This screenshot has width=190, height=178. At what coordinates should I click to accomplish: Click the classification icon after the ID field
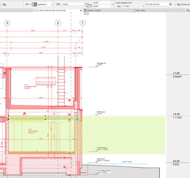(x=171, y=4)
